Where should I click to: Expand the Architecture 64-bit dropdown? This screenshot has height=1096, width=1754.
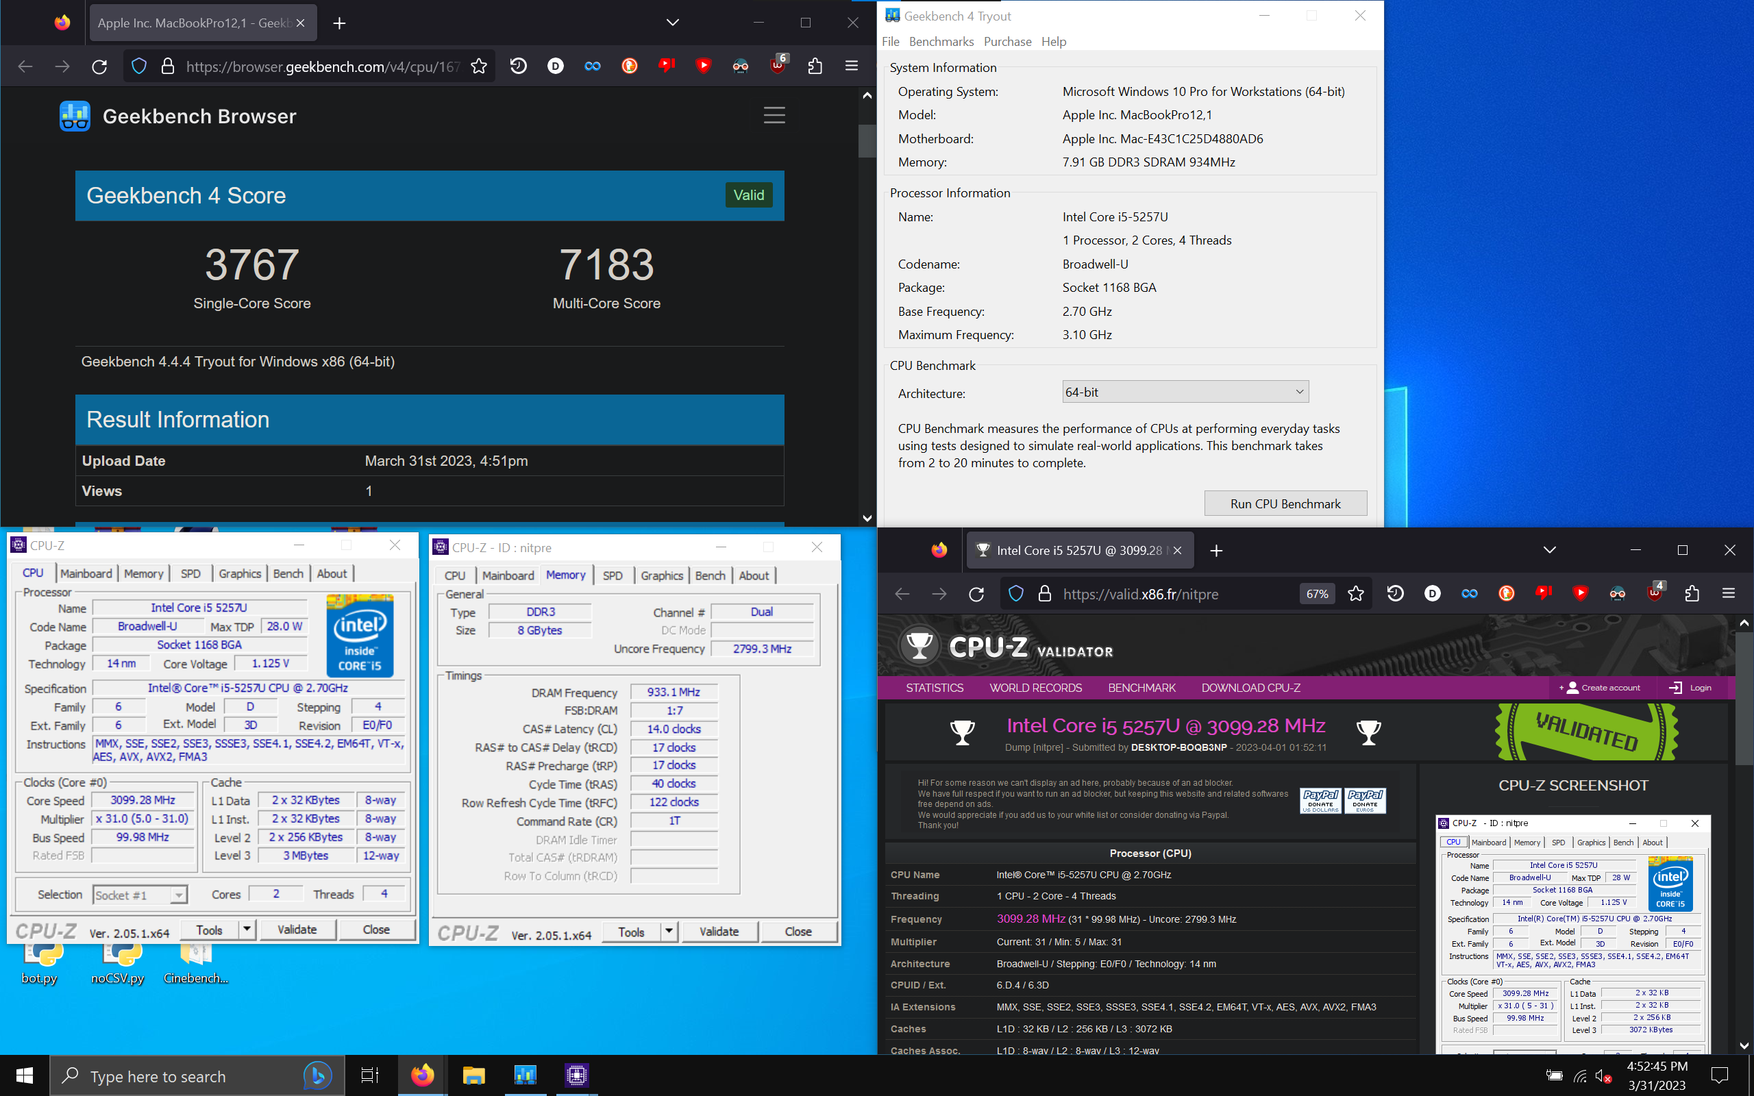click(x=1185, y=392)
